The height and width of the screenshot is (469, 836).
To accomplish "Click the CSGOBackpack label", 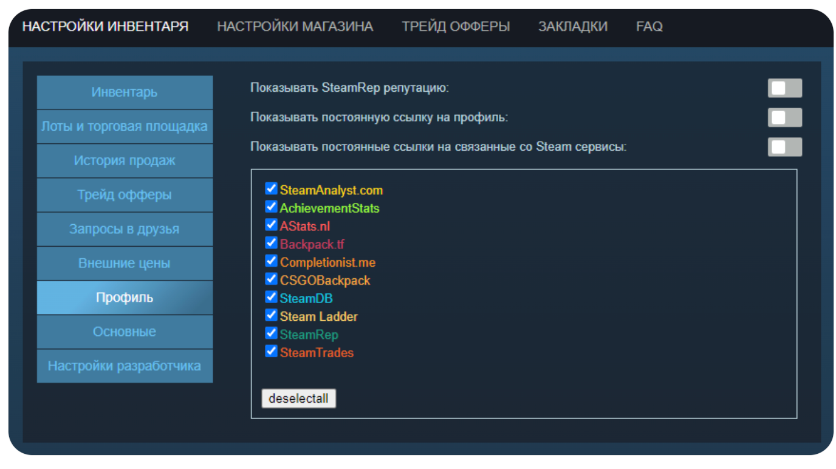I will click(325, 281).
